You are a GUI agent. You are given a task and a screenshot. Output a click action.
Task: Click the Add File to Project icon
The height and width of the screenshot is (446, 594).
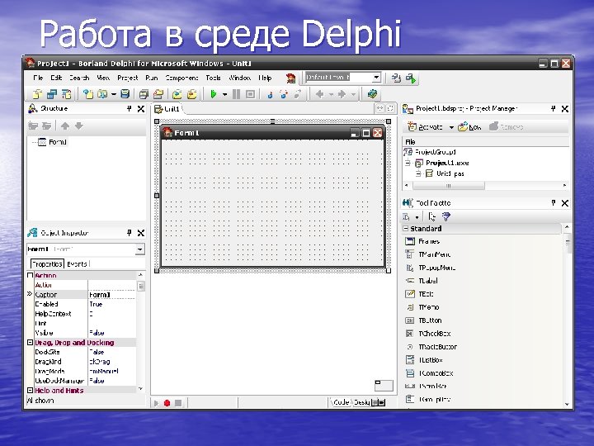point(177,93)
